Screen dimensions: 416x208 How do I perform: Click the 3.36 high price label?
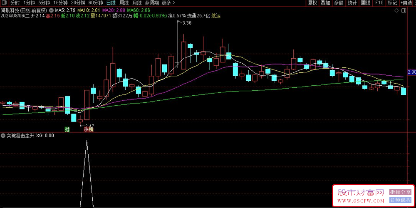point(187,23)
